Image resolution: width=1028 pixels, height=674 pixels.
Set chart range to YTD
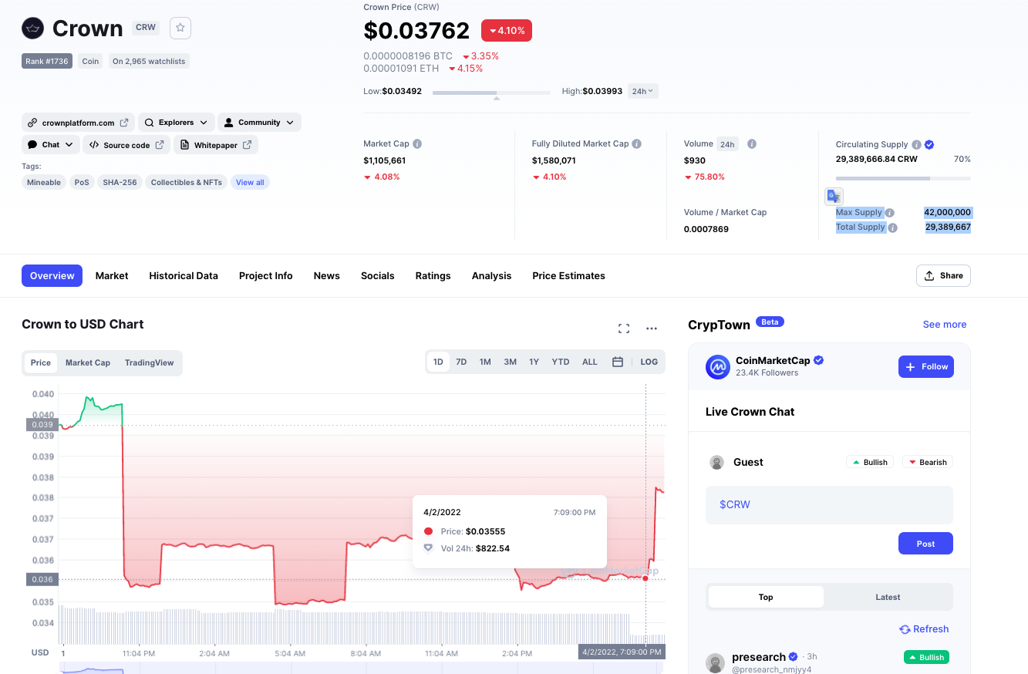click(561, 362)
